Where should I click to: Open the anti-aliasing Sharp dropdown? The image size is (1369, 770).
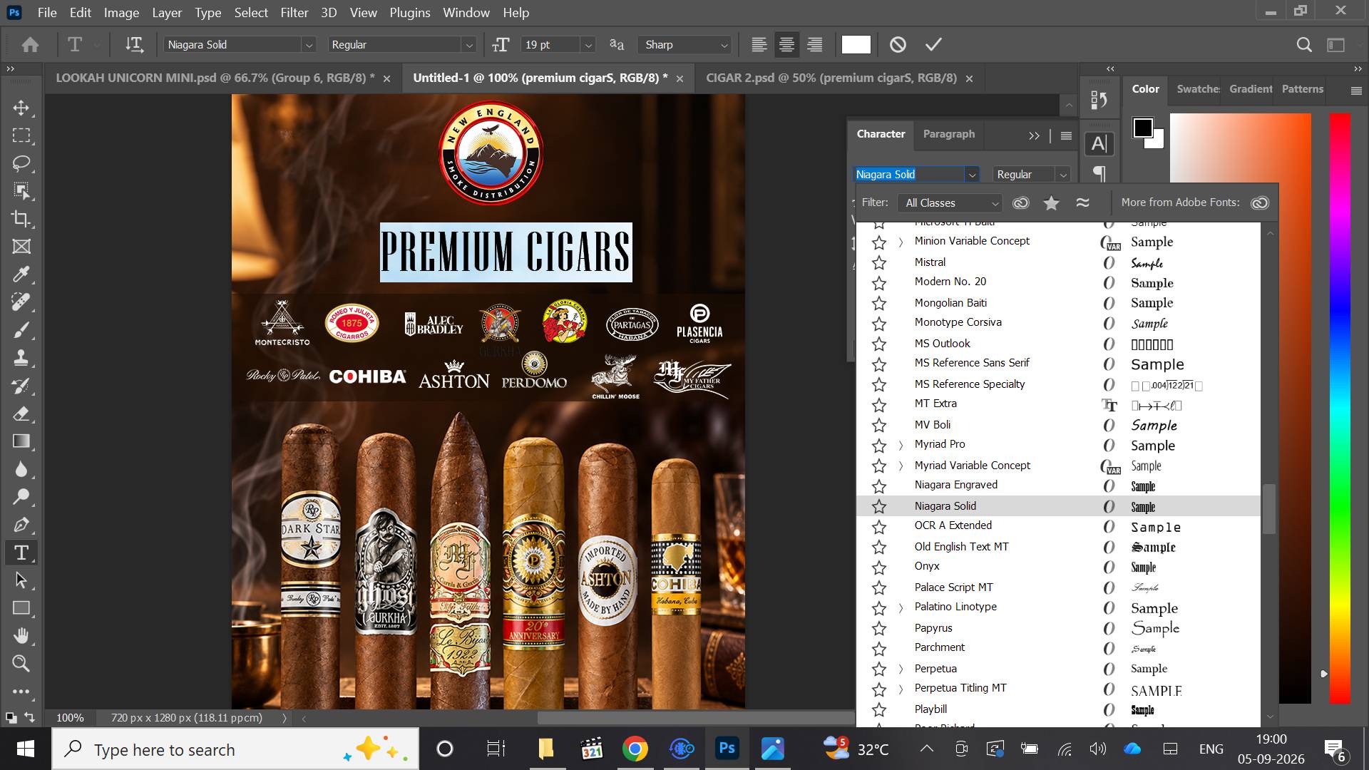[x=684, y=44]
